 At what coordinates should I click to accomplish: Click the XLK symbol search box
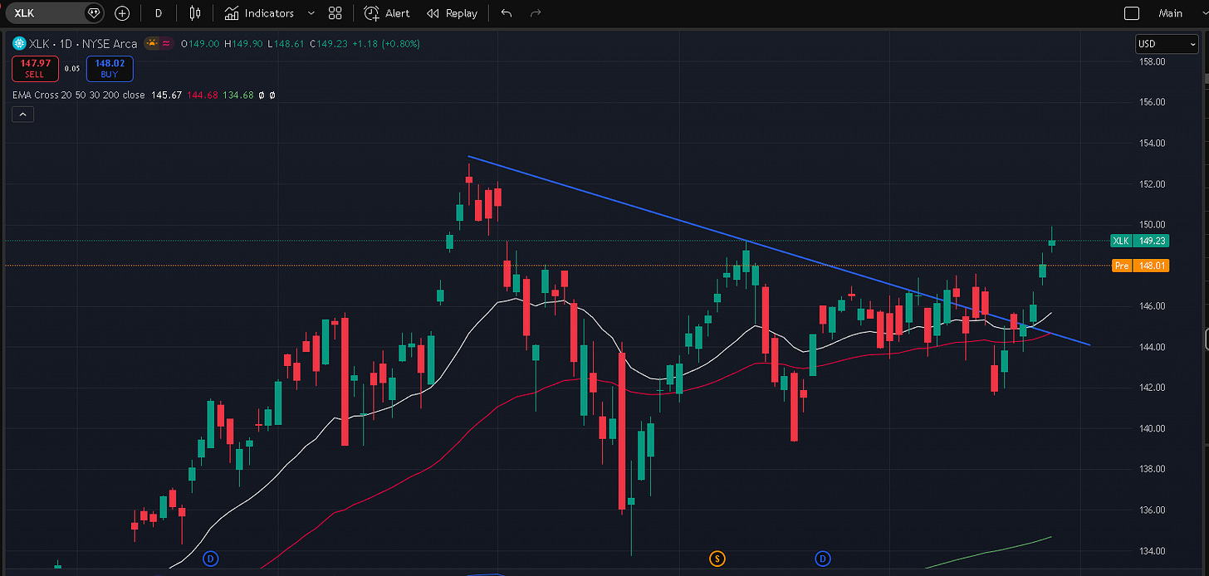tap(55, 13)
